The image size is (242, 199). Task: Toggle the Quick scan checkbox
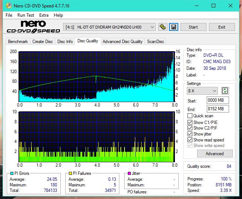[190, 116]
